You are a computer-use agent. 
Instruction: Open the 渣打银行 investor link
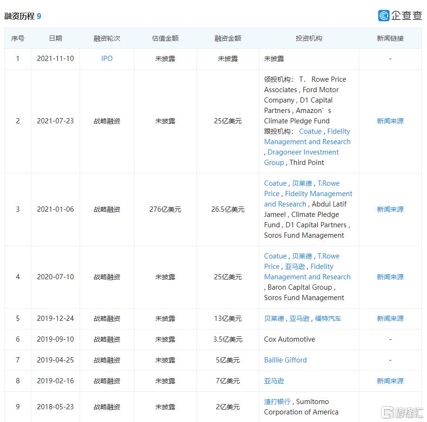277,402
